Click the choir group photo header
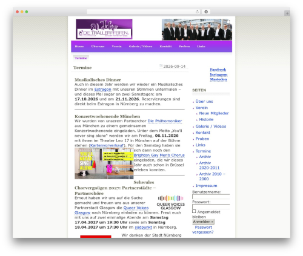 (197, 30)
